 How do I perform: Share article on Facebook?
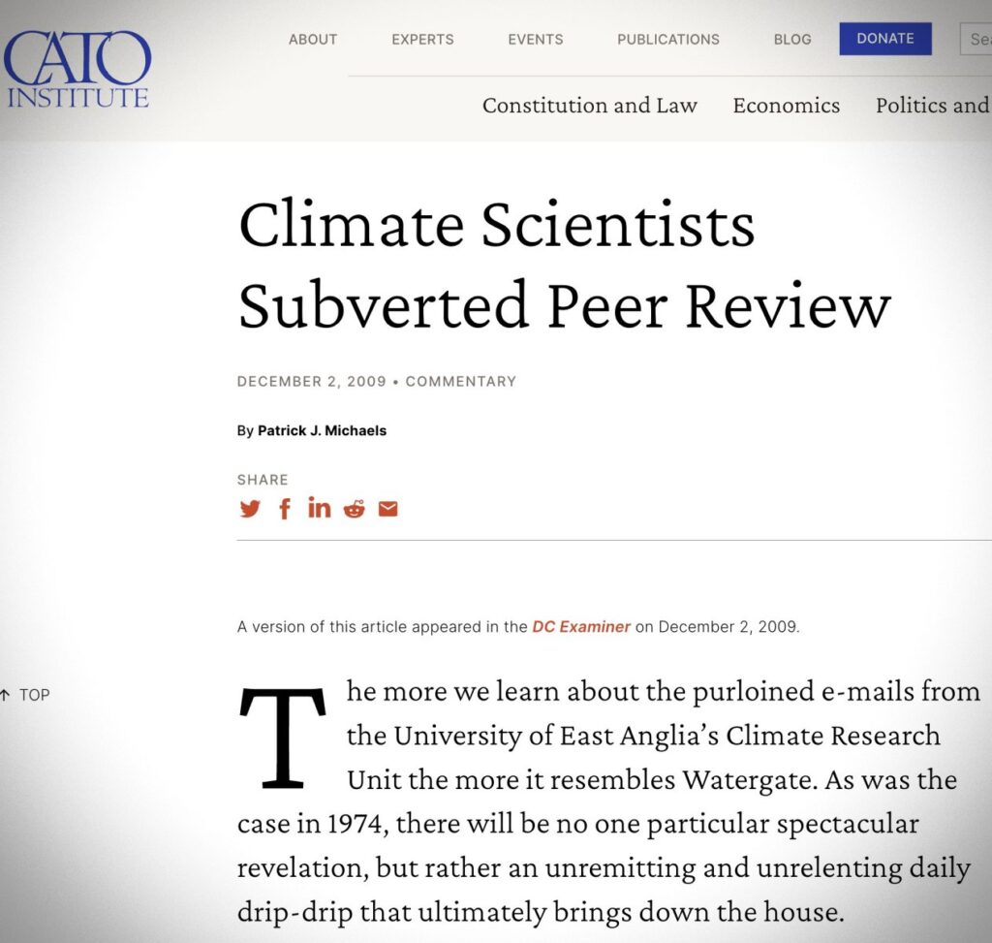pyautogui.click(x=285, y=508)
